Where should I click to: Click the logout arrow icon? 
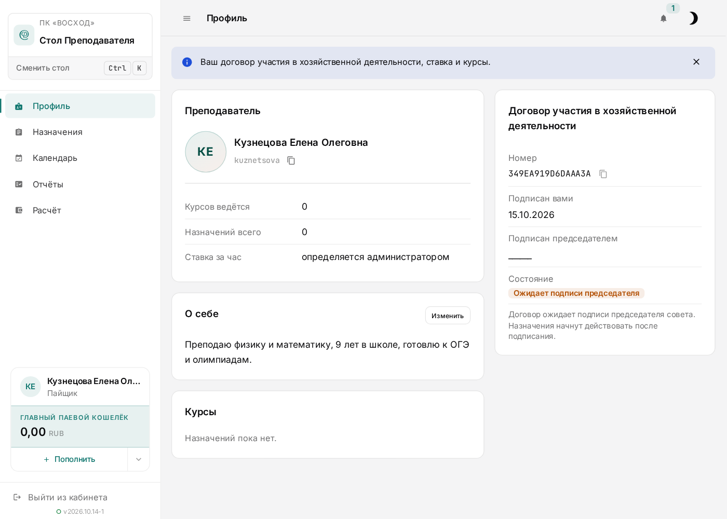[x=17, y=497]
